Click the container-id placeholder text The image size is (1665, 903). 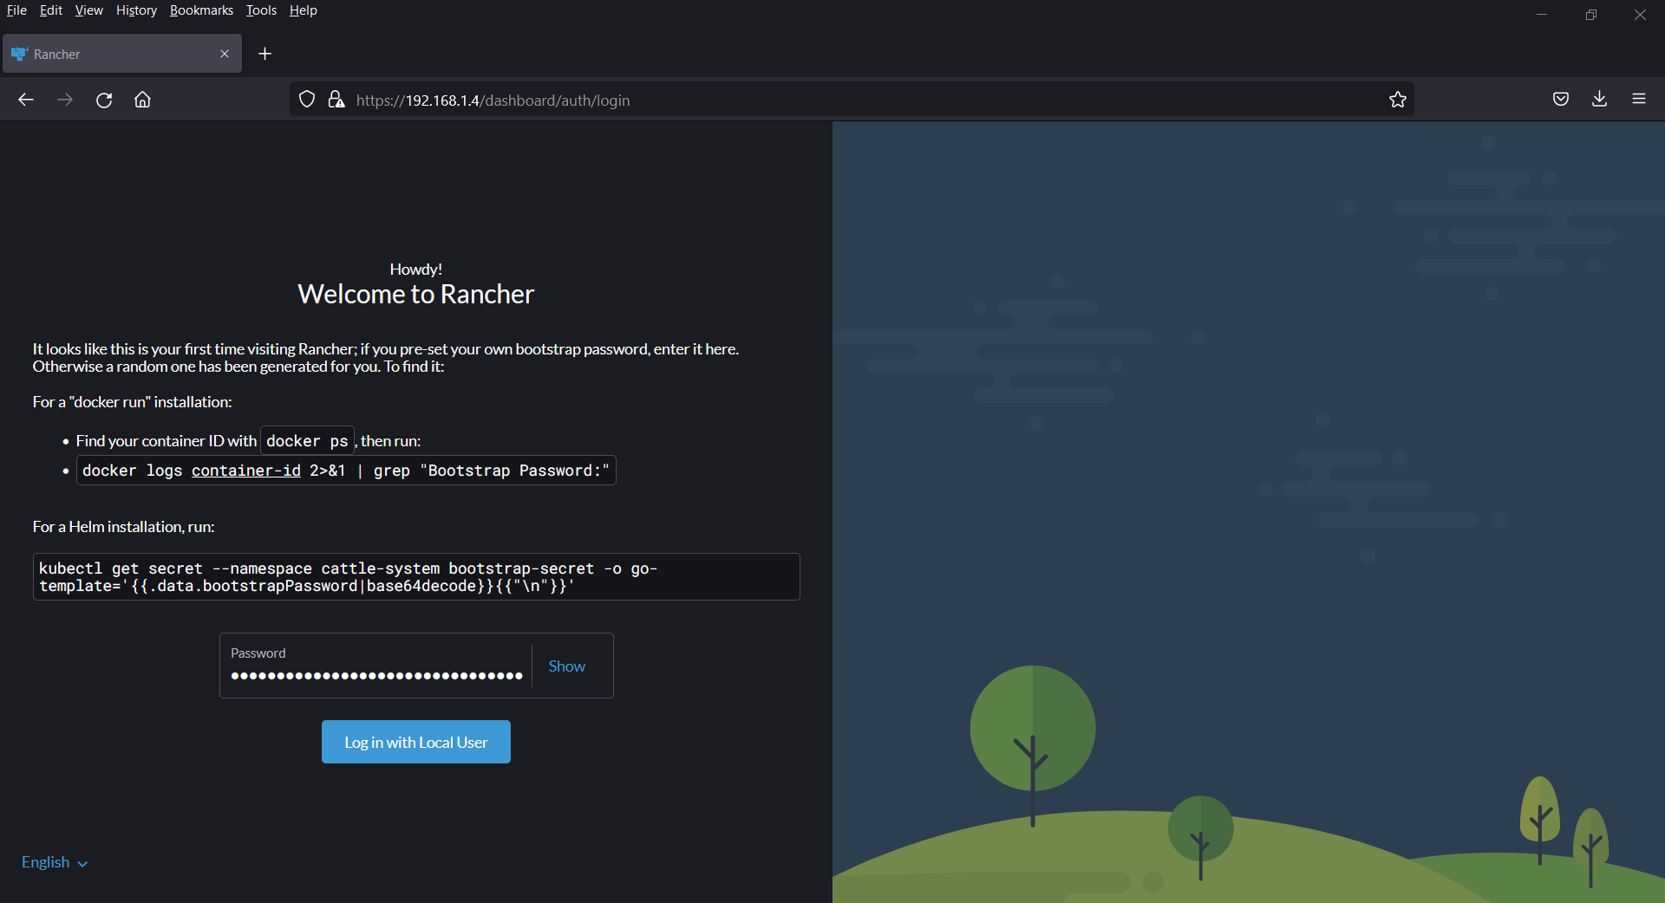pos(246,471)
